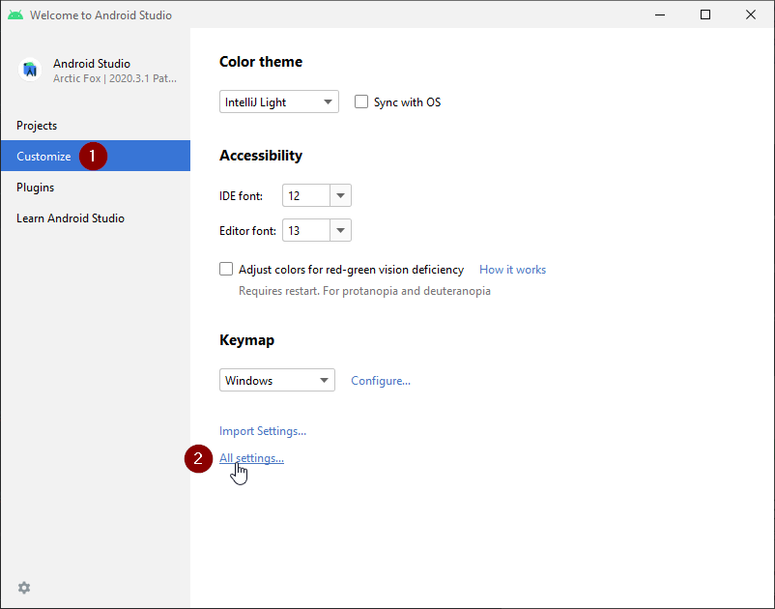Open the gear options menu icon
This screenshot has width=775, height=609.
tap(24, 588)
